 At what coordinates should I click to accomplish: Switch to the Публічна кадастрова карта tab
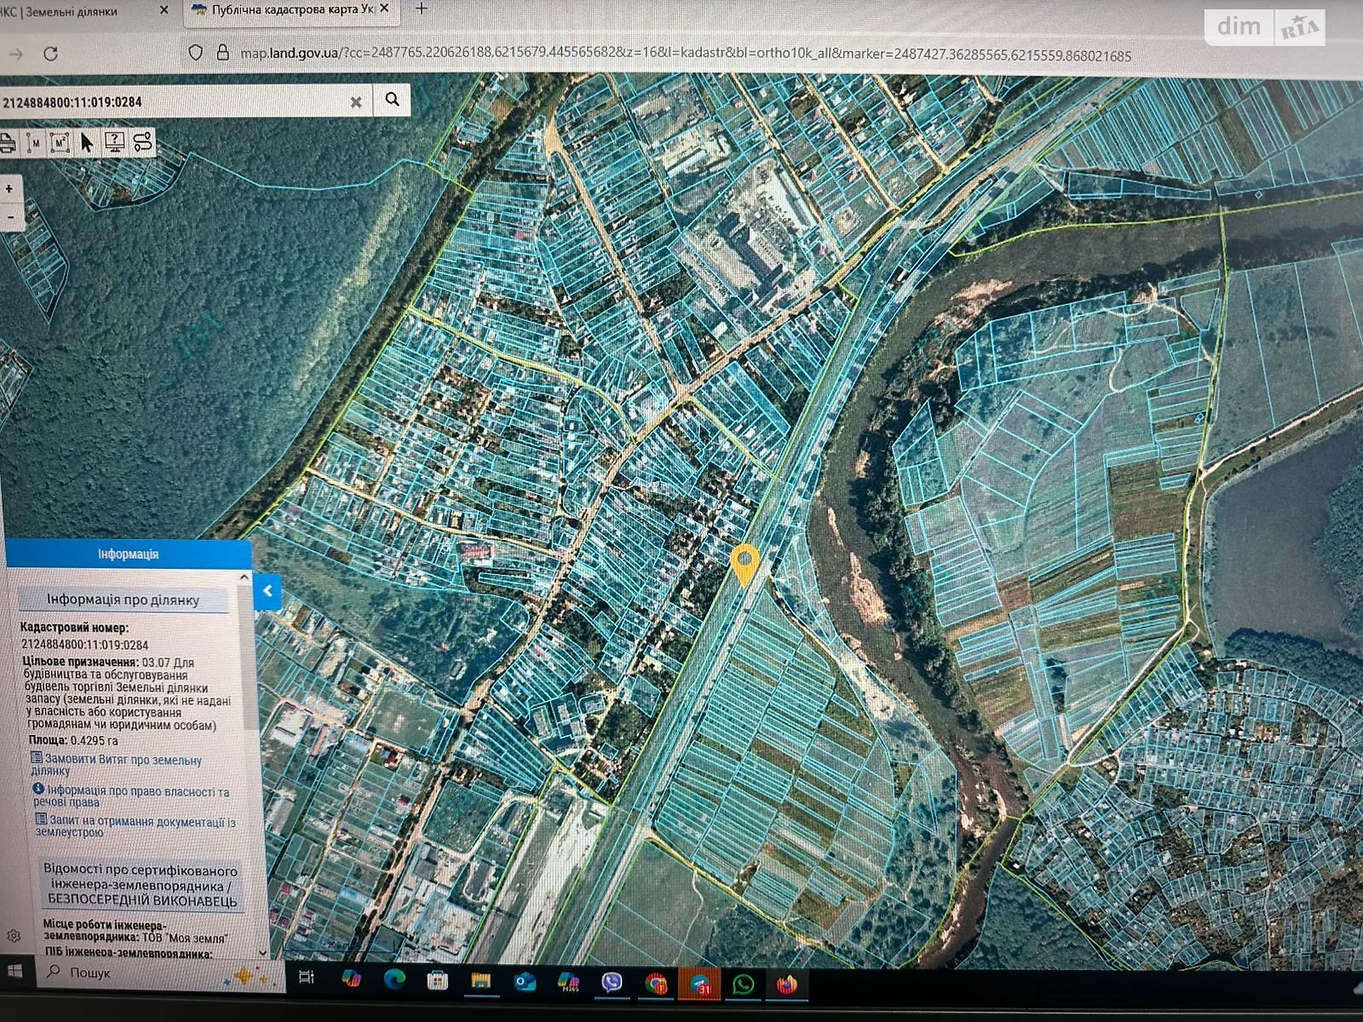pyautogui.click(x=290, y=10)
